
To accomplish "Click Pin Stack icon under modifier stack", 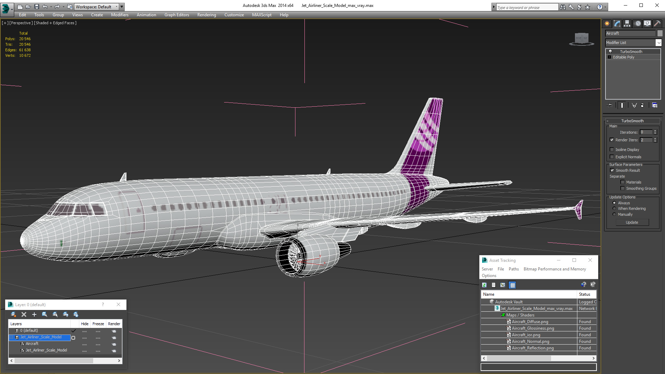I will [610, 105].
